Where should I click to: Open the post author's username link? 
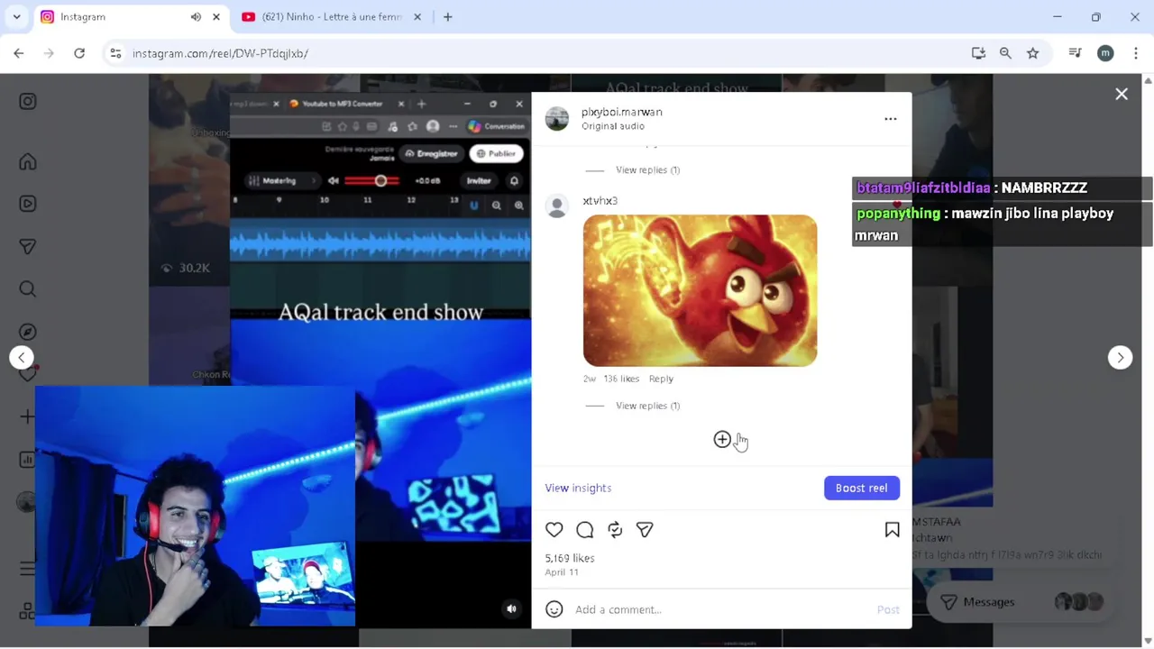621,112
